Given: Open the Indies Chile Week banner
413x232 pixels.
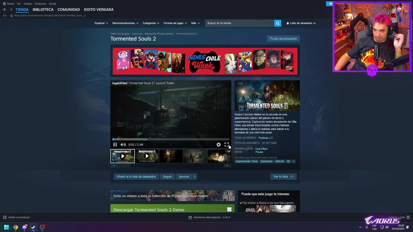Looking at the screenshot, I should click(205, 61).
